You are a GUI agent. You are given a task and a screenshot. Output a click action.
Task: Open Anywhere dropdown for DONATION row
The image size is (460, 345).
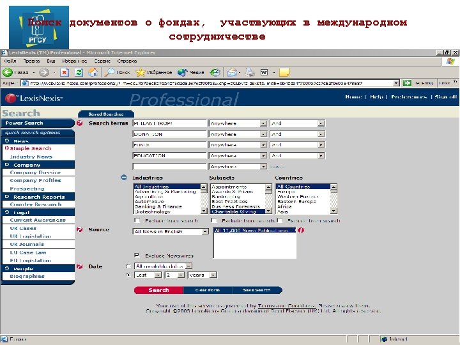264,134
